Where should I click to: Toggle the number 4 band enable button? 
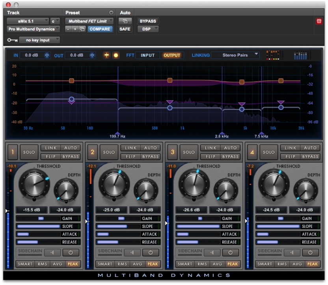pyautogui.click(x=252, y=152)
